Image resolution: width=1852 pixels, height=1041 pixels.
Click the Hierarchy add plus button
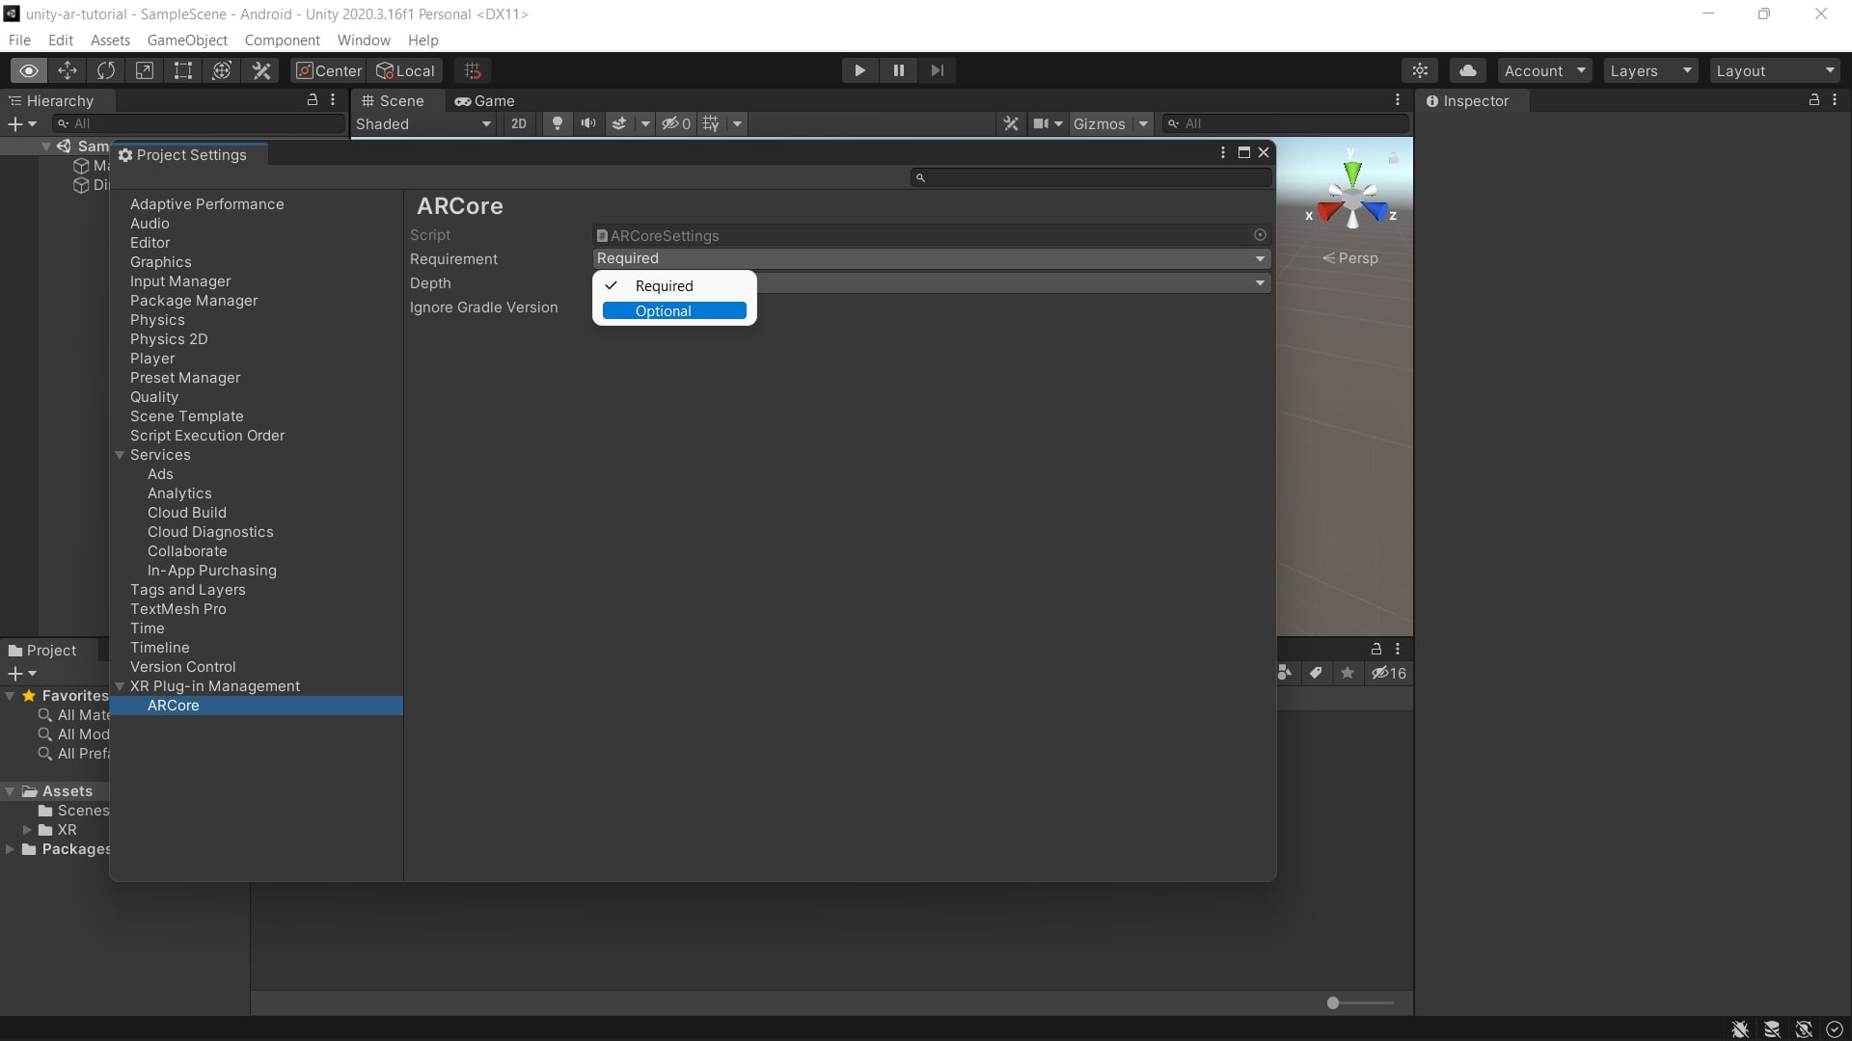coord(14,123)
